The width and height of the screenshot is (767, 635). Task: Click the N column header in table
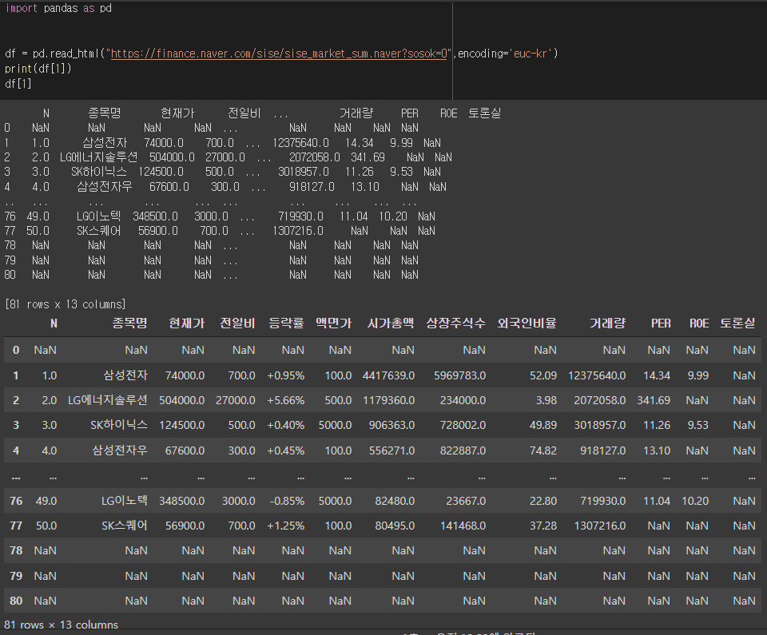tap(54, 323)
